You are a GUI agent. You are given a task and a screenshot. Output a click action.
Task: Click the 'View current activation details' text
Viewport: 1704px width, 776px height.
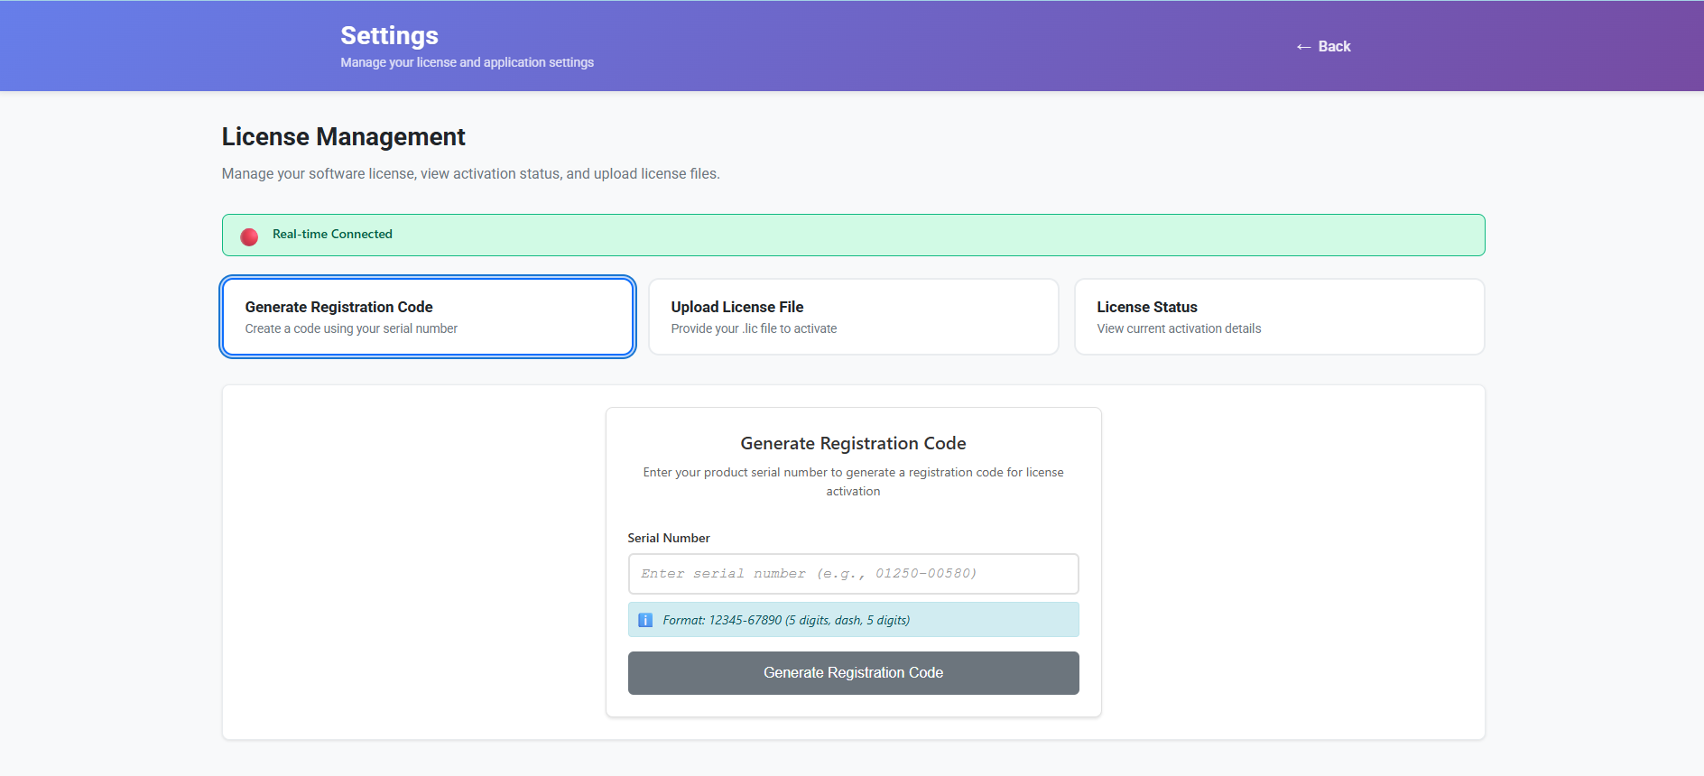pos(1179,328)
